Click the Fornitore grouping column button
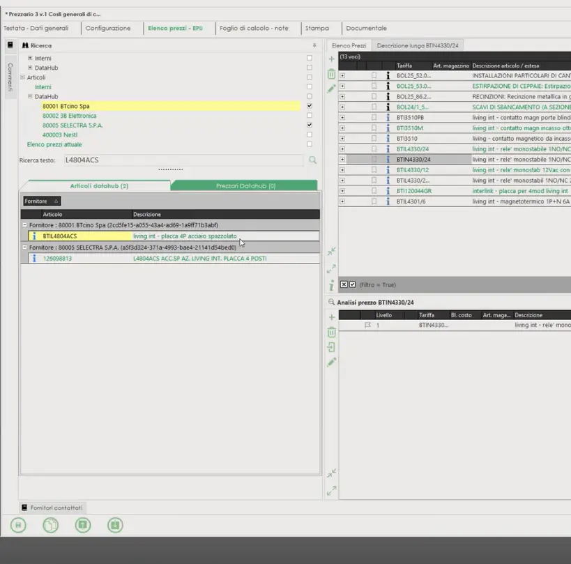Viewport: 571px width, 564px height. pyautogui.click(x=42, y=201)
